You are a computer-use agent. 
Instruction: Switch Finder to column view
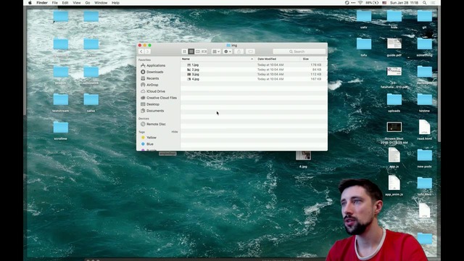pos(198,51)
